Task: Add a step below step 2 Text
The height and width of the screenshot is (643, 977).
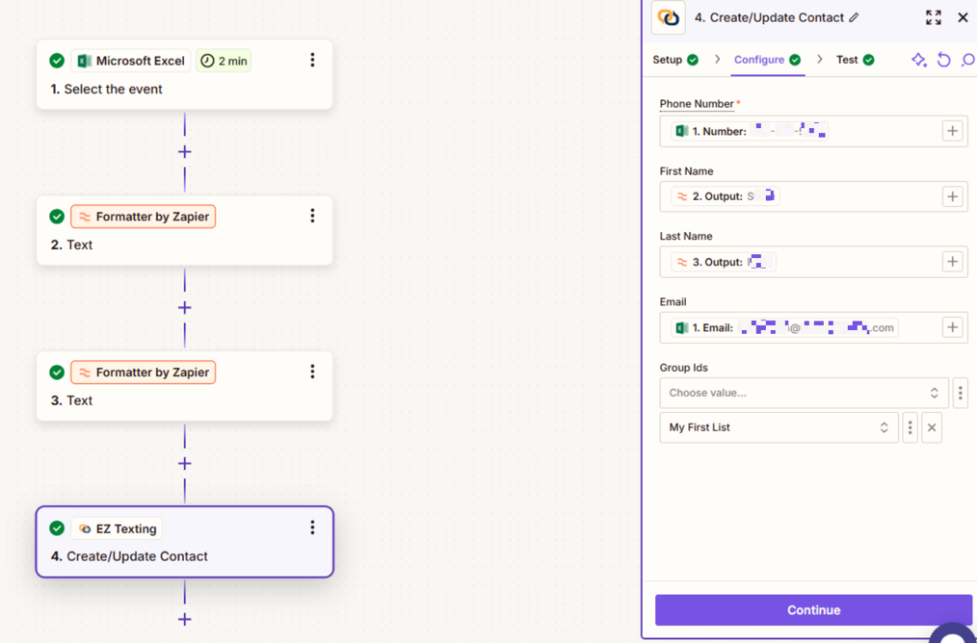Action: click(184, 308)
